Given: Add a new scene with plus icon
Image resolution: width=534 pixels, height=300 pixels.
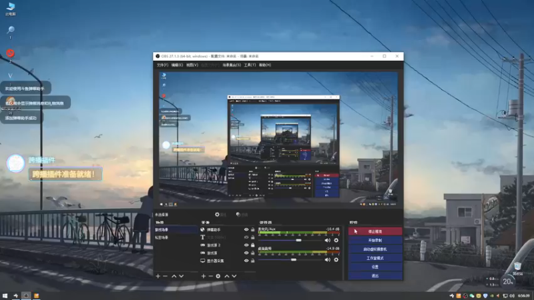Looking at the screenshot, I should click(x=158, y=276).
